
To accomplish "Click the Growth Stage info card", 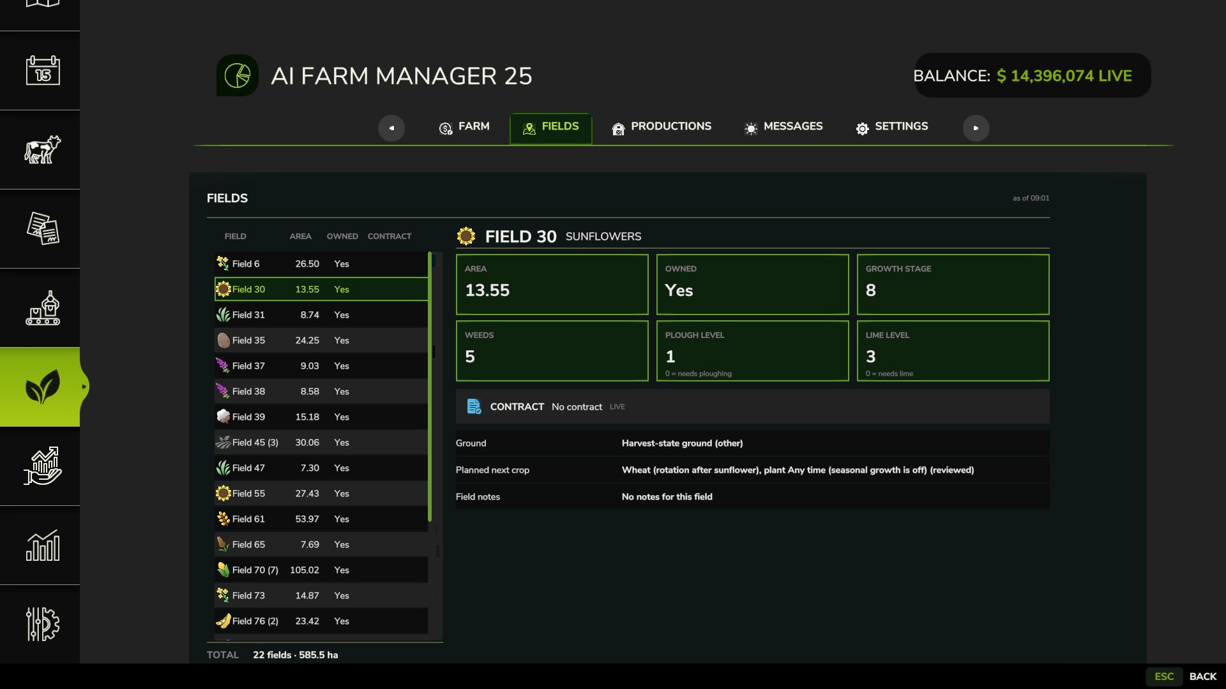I will tap(953, 285).
